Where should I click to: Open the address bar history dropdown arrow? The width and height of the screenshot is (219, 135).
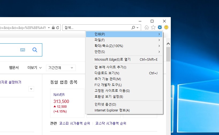click(x=49, y=28)
